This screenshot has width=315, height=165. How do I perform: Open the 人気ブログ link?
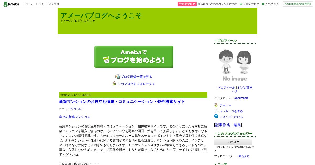272,4
